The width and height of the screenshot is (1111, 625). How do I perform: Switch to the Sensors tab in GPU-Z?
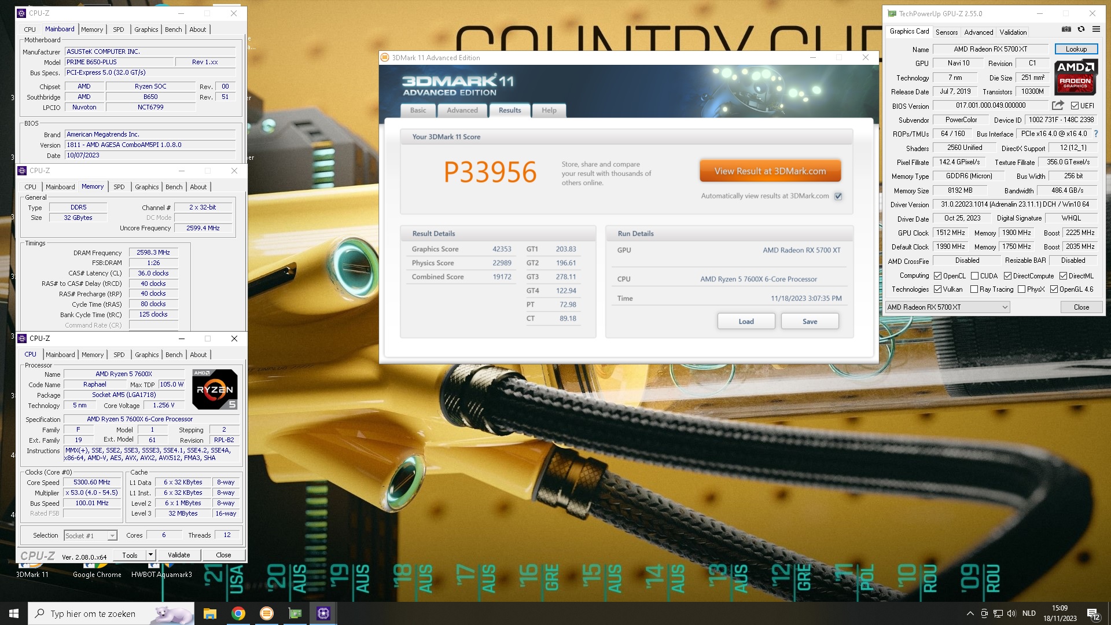click(x=947, y=32)
